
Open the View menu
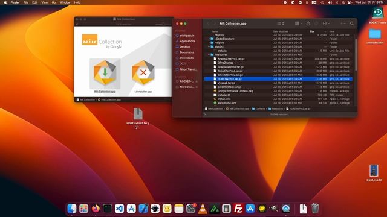pos(44,2)
